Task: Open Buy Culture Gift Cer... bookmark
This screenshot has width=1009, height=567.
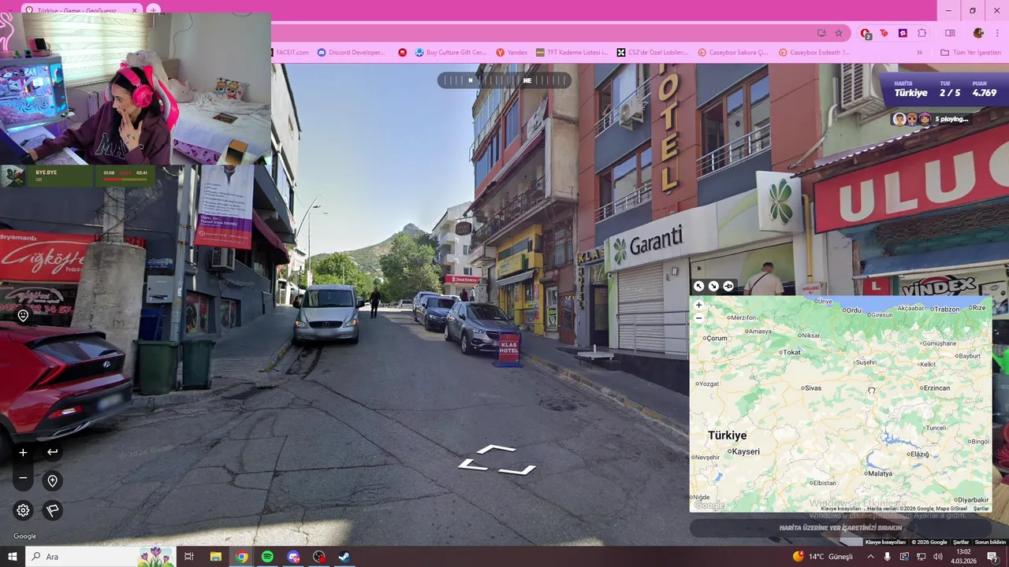Action: pyautogui.click(x=451, y=53)
